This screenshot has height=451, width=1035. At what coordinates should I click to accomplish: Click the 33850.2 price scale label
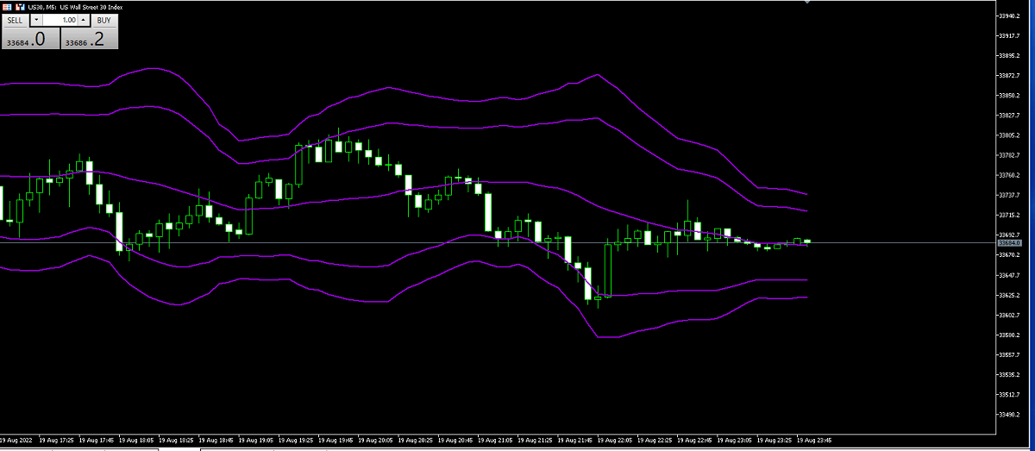(x=1010, y=96)
